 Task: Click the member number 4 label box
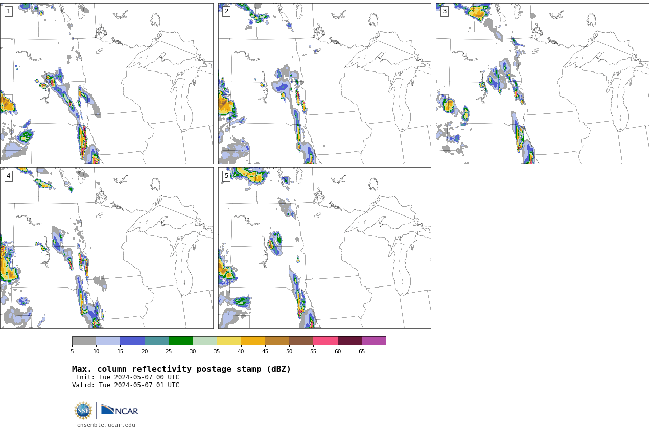pos(8,176)
